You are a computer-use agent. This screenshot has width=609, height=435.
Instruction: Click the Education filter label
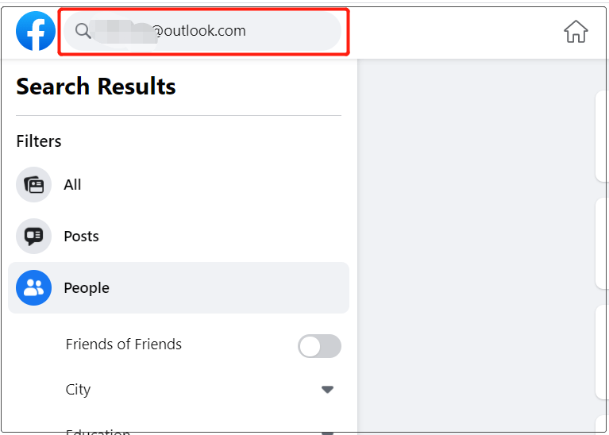[98, 432]
